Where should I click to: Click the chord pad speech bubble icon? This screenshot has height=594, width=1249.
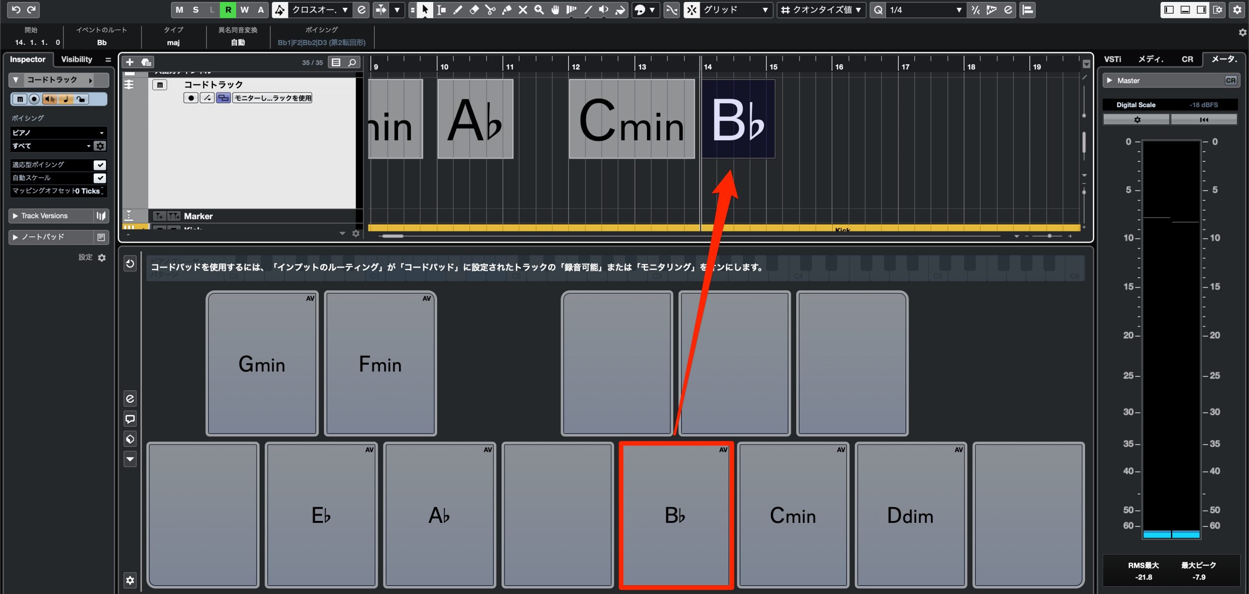(x=130, y=419)
